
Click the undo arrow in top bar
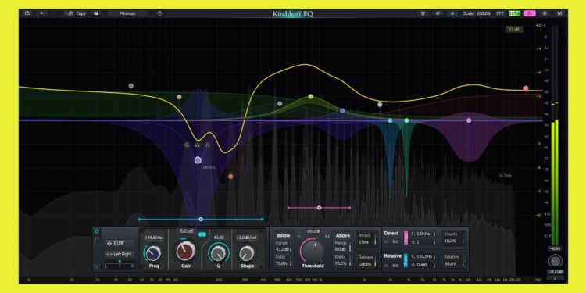(42, 13)
